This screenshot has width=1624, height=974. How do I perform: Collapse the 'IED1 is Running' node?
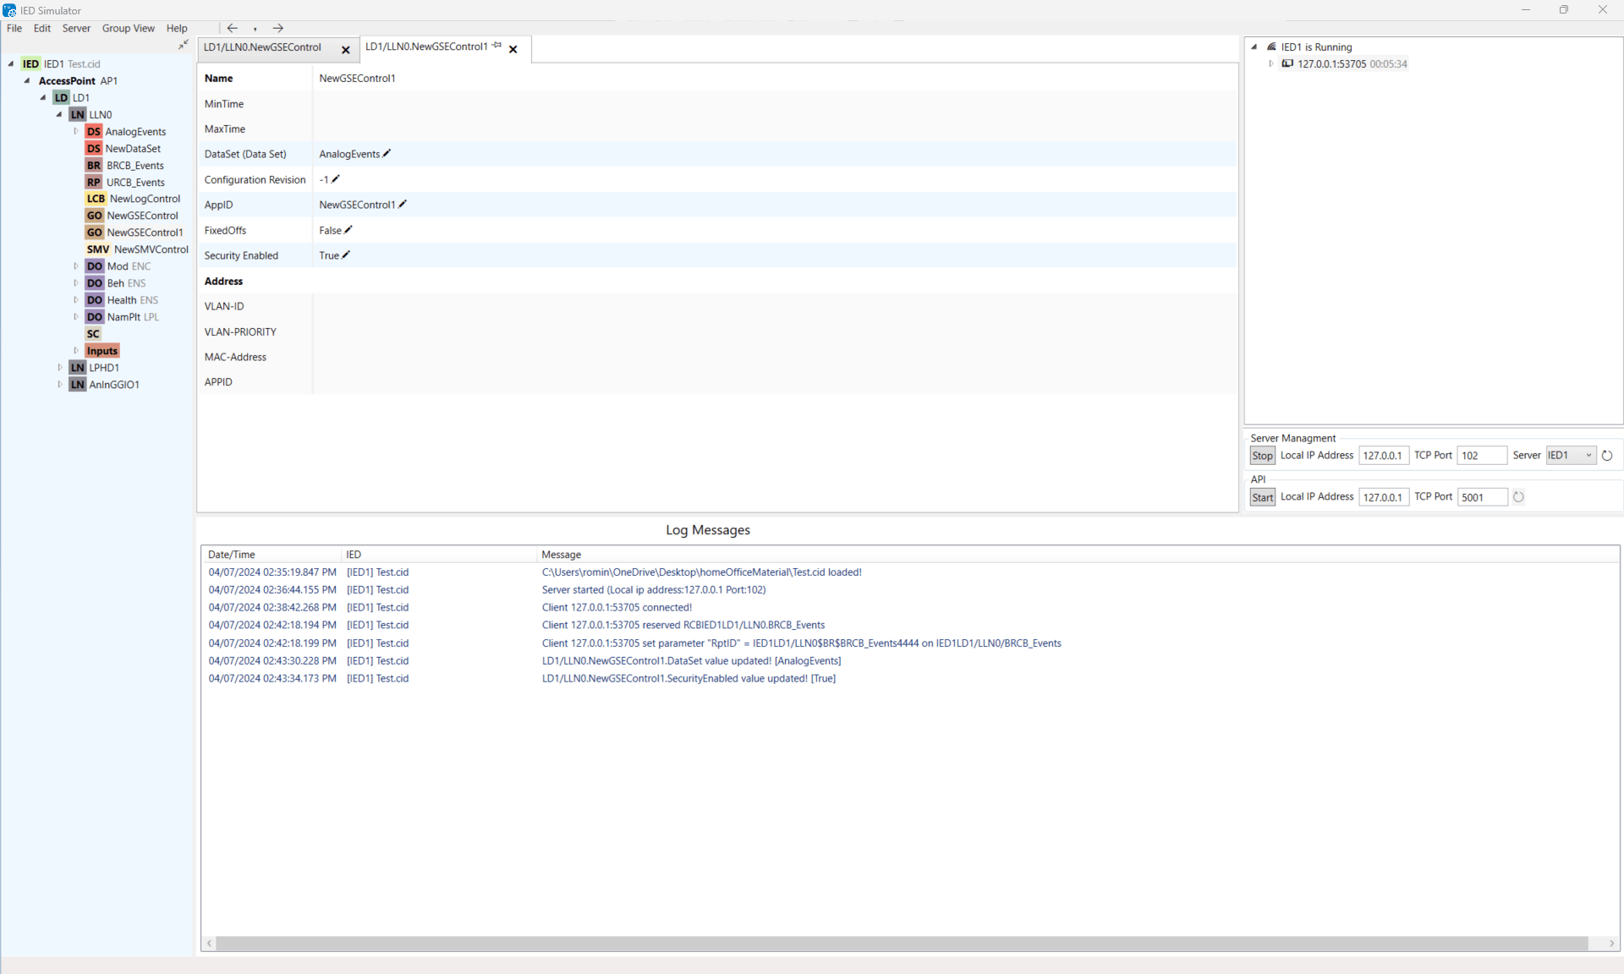click(x=1254, y=47)
